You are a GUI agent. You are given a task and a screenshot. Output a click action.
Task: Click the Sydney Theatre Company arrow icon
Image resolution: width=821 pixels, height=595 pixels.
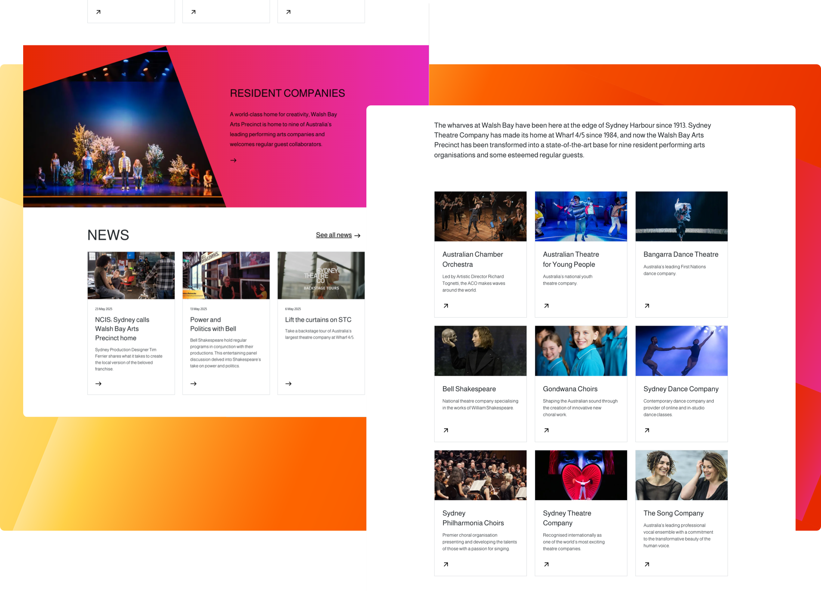(x=546, y=564)
